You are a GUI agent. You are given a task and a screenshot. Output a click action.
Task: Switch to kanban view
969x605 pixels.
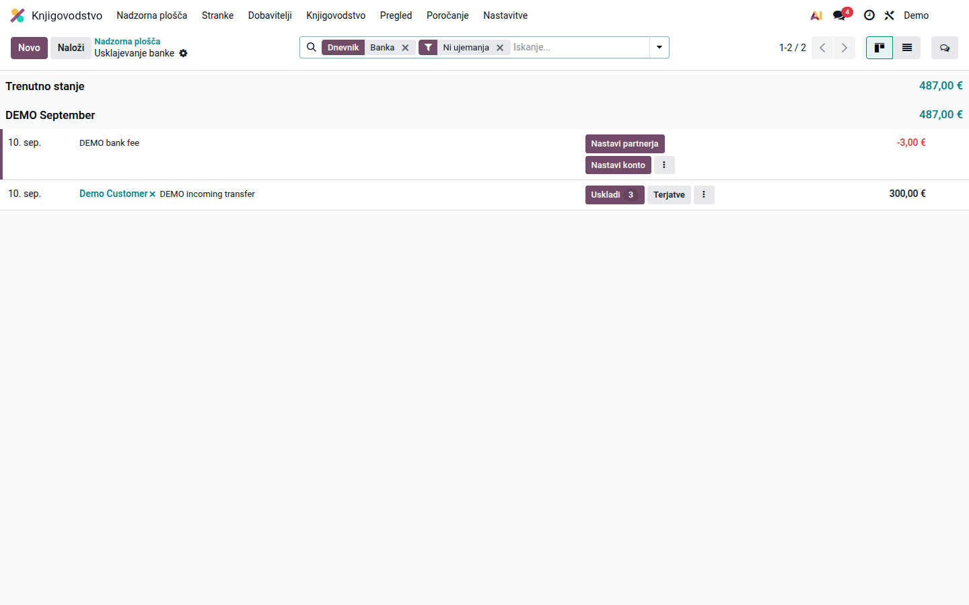(x=880, y=48)
